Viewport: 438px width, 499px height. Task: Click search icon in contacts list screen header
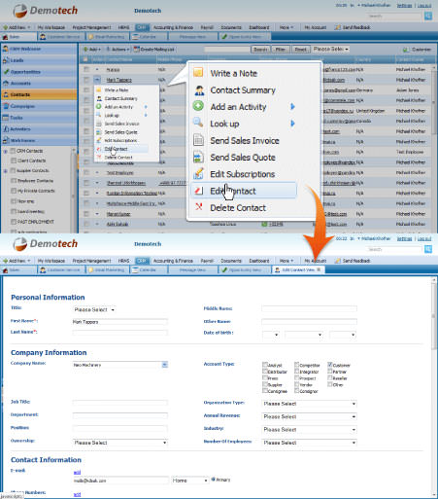click(x=428, y=16)
